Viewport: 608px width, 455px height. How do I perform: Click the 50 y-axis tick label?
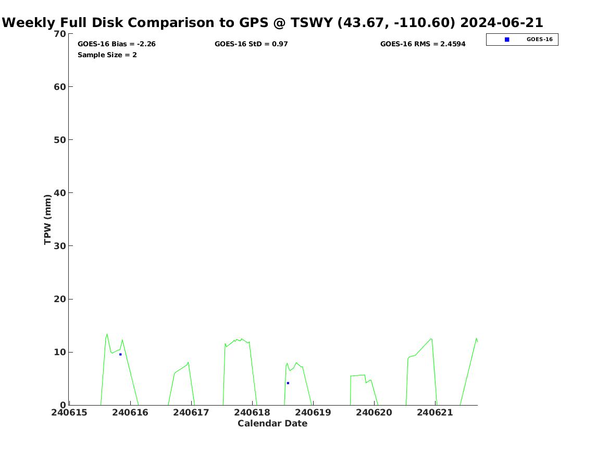pyautogui.click(x=60, y=140)
